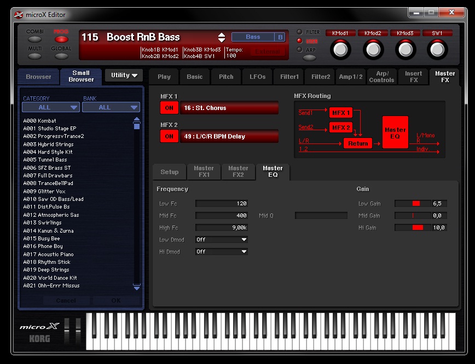Screen dimensions: 475x364
Task: Click the Return block in routing diagram
Action: pyautogui.click(x=358, y=143)
